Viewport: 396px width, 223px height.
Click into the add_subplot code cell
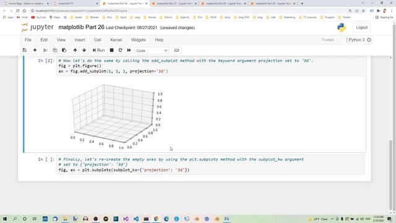pos(210,66)
